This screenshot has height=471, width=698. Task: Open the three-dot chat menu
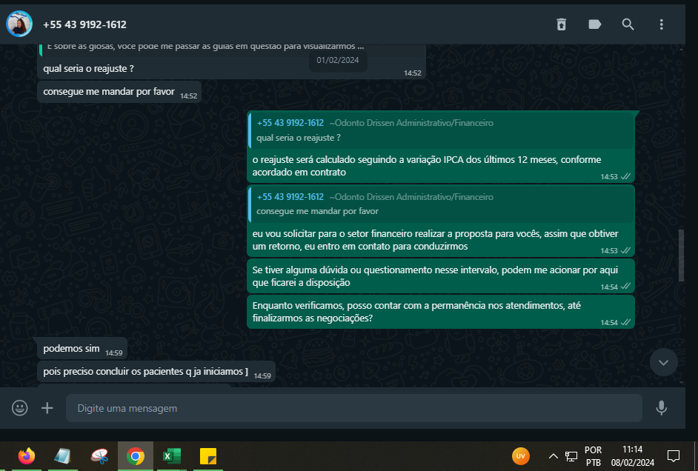pos(662,24)
